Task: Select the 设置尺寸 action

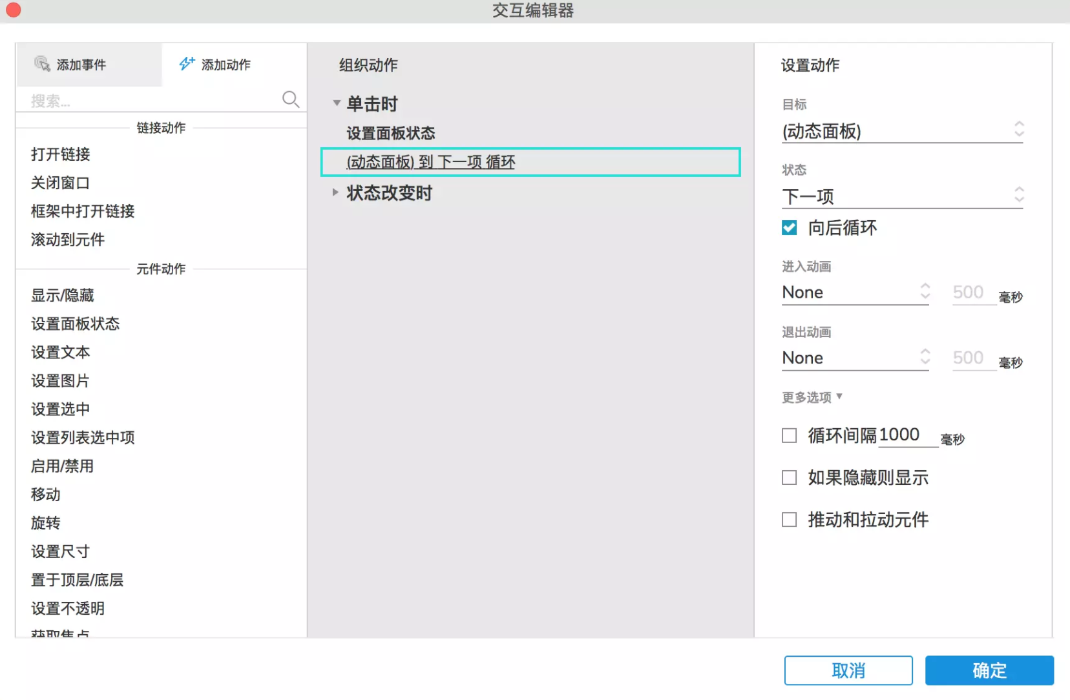Action: pos(61,551)
